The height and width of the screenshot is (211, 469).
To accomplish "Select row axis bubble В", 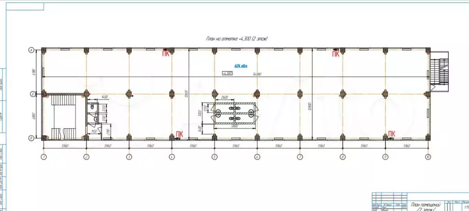I will pyautogui.click(x=31, y=138).
